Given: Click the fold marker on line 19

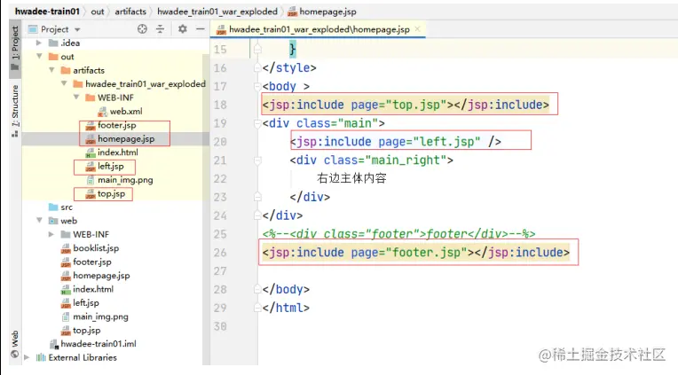Looking at the screenshot, I should coord(257,123).
